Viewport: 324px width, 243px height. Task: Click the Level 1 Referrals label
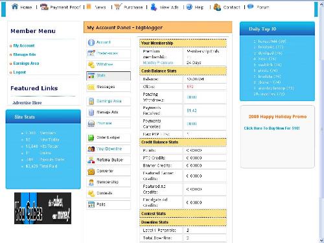159,230
